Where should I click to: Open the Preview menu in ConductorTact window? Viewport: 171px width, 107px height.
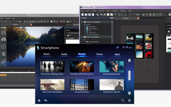pos(101,11)
